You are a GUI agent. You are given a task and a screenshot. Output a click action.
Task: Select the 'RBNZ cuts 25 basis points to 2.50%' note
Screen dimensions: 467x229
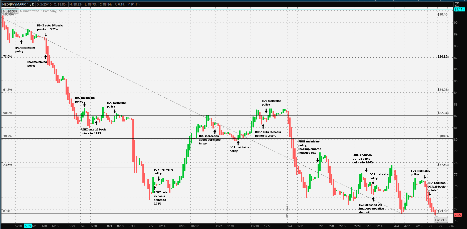pos(268,134)
